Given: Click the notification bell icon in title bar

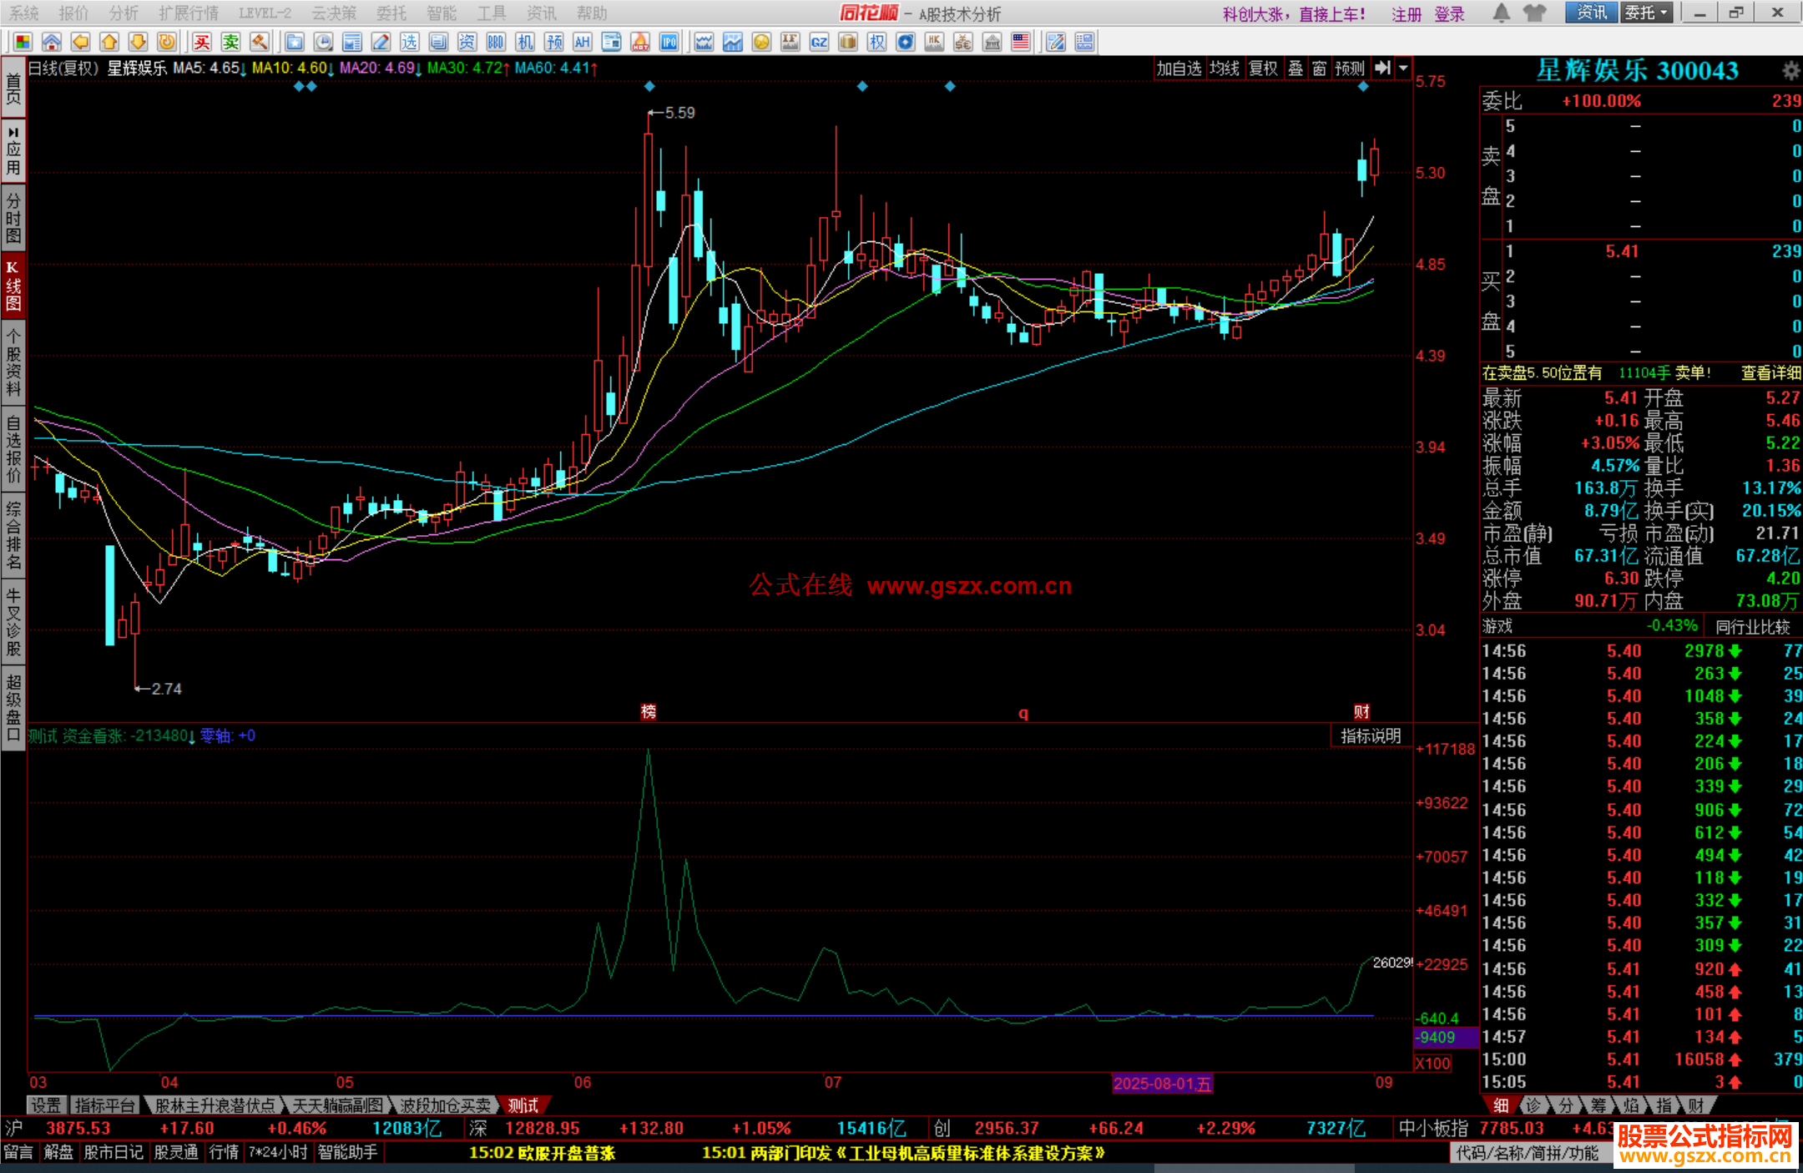Looking at the screenshot, I should (x=1501, y=13).
